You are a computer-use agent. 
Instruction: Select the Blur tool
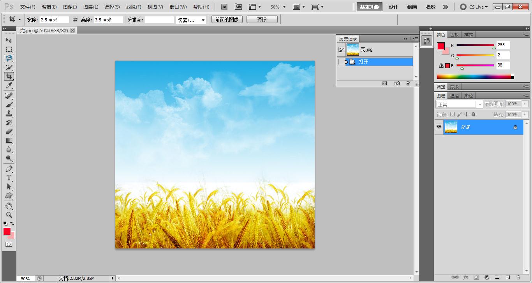click(x=9, y=149)
